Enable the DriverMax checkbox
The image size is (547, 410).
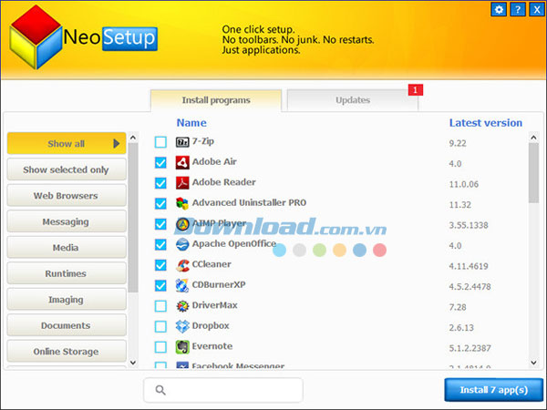(x=160, y=306)
